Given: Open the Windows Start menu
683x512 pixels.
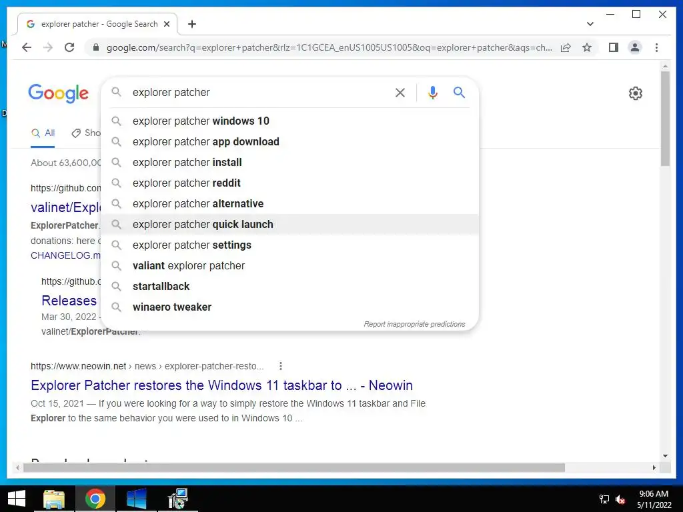Looking at the screenshot, I should coord(17,499).
